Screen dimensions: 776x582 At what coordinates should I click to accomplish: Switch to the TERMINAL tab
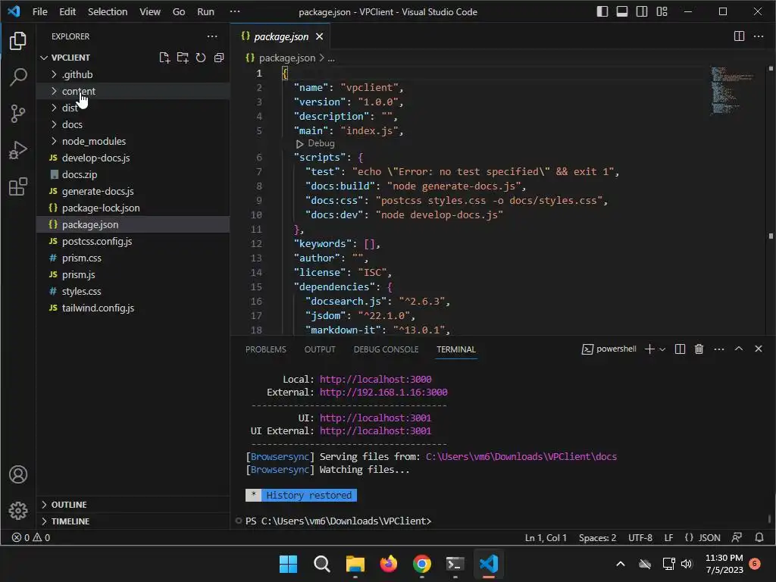tap(455, 349)
